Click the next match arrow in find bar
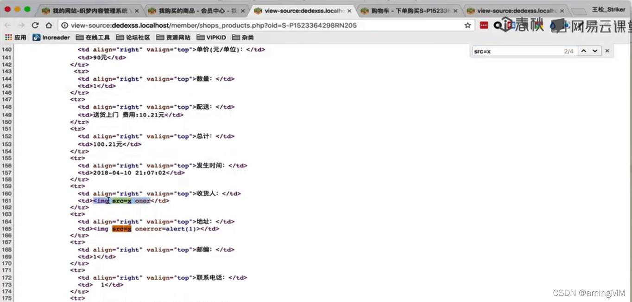Viewport: 632px width, 302px height. tap(595, 51)
